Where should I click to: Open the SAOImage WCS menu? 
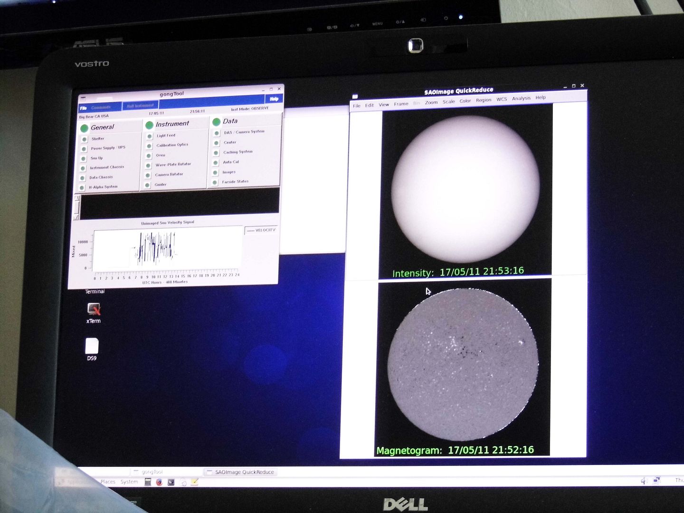(x=502, y=99)
